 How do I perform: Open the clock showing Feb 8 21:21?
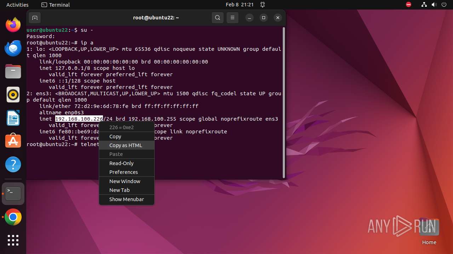[240, 5]
